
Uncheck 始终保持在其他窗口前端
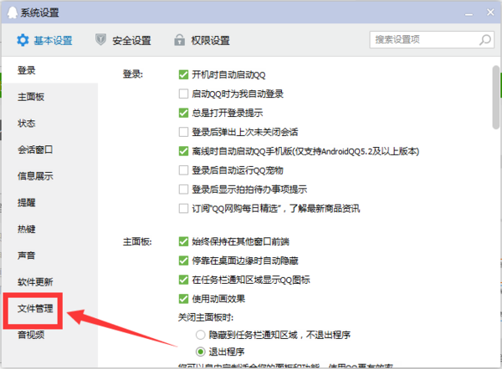tap(183, 241)
